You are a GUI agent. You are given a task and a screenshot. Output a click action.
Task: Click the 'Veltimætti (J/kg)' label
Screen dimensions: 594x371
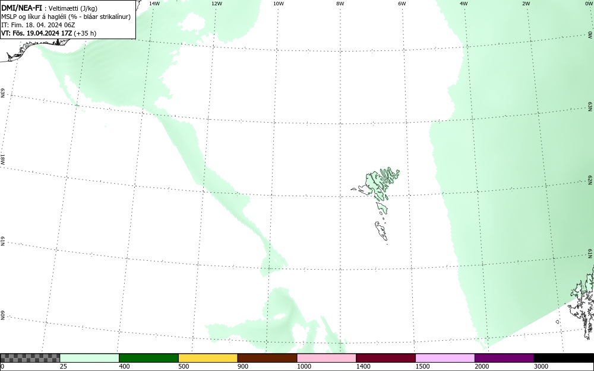point(73,8)
